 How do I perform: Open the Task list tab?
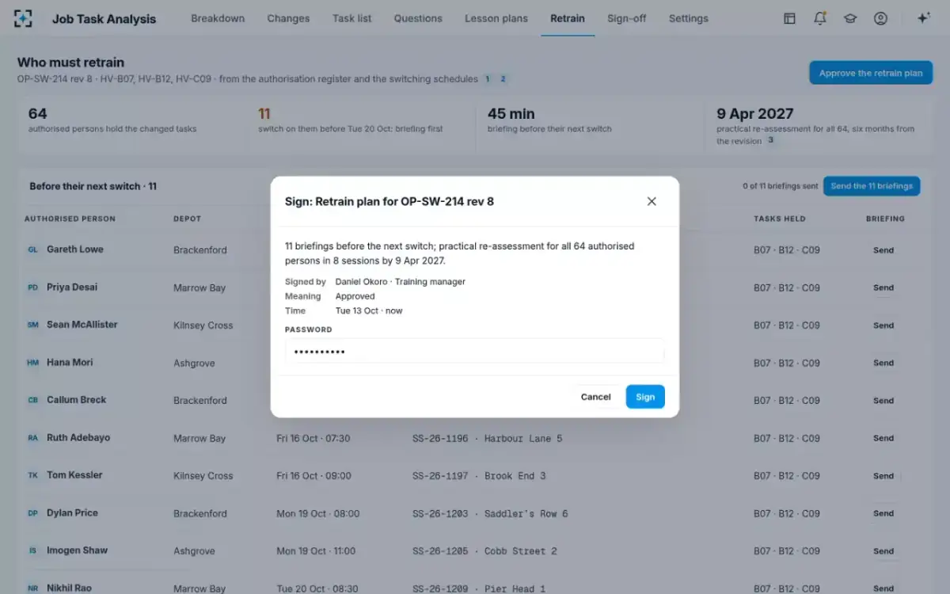tap(352, 18)
